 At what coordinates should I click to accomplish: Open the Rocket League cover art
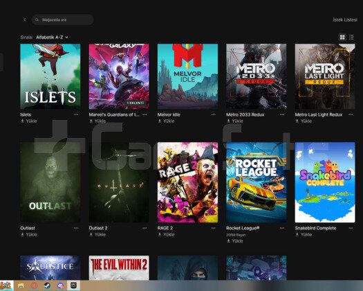coord(257,182)
